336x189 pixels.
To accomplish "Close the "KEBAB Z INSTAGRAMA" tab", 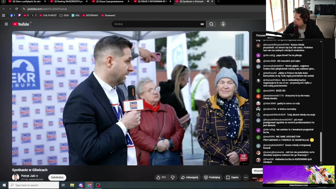I will click(x=170, y=1).
